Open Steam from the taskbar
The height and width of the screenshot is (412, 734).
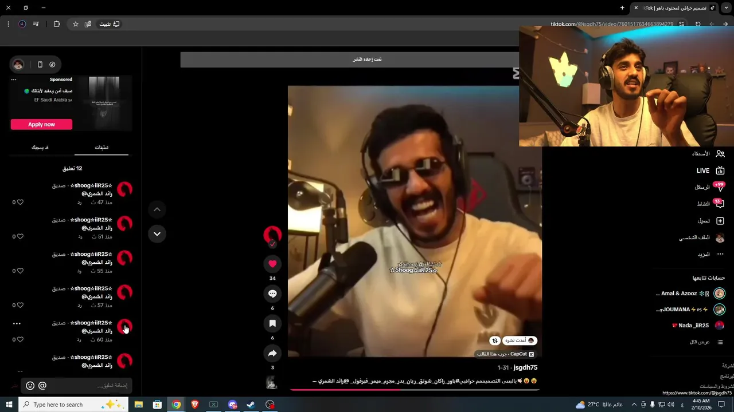coord(251,405)
